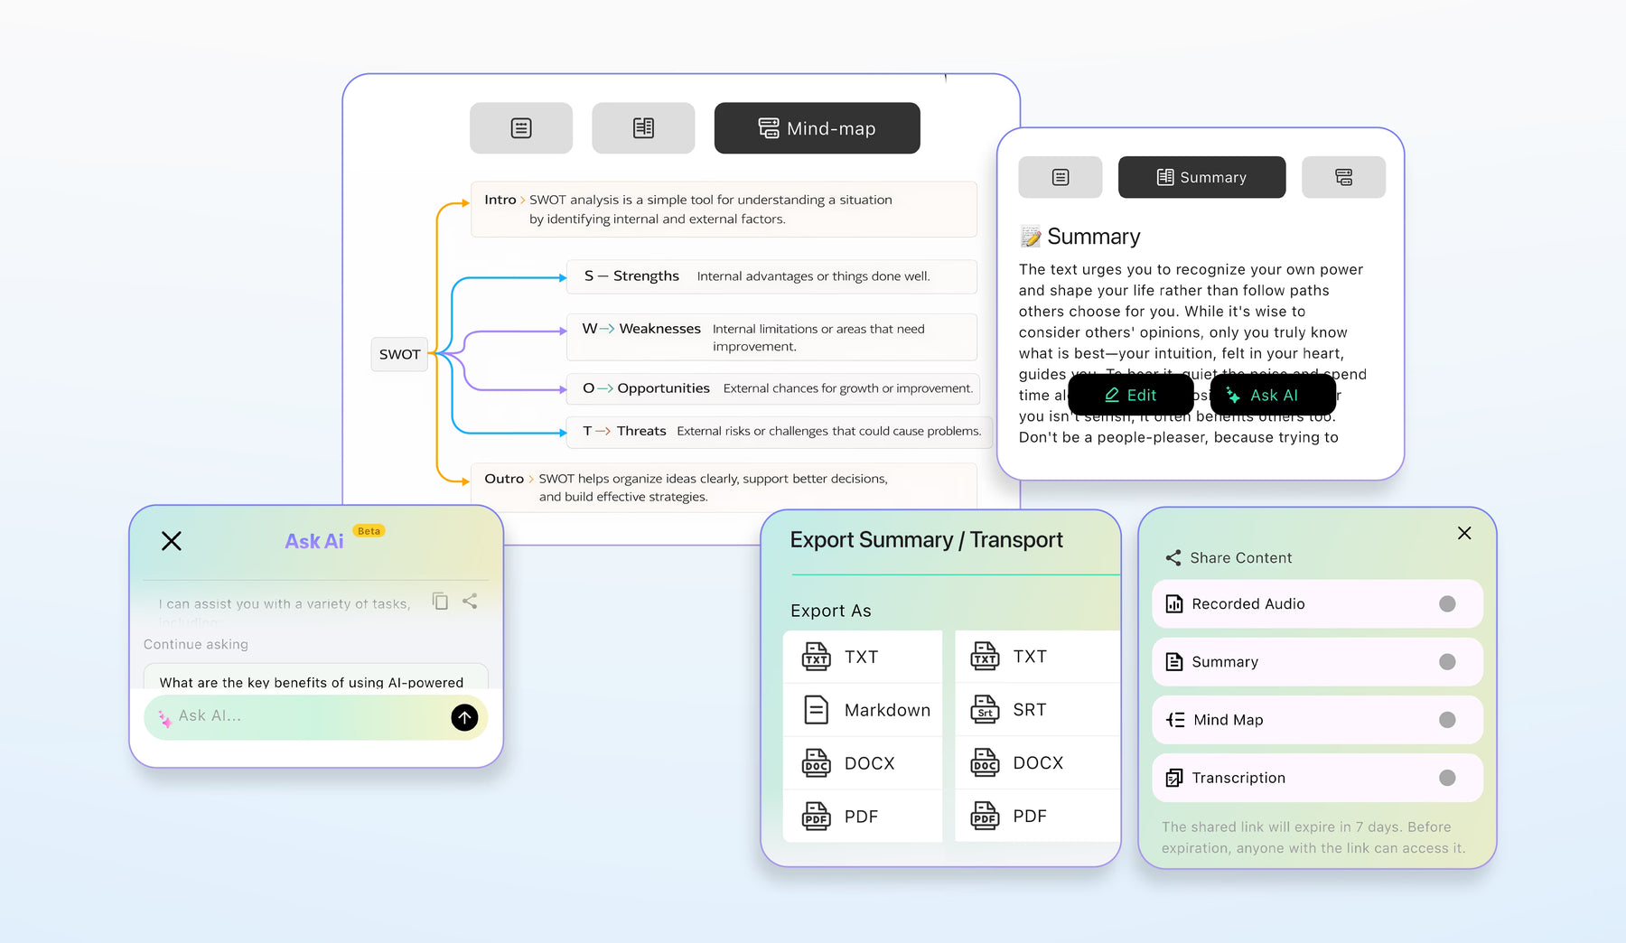Switch to mind-map icon in Summary card

tap(1343, 177)
